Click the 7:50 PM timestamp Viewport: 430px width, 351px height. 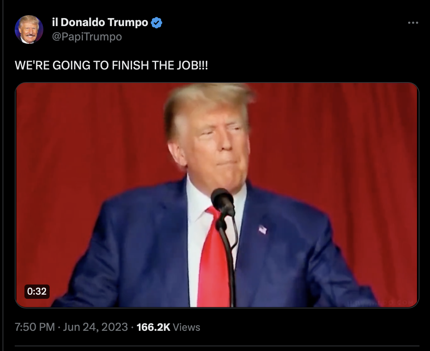pyautogui.click(x=35, y=327)
